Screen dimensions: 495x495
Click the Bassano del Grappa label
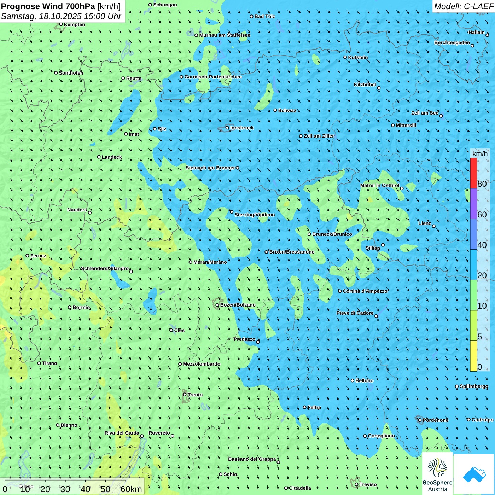252,459
